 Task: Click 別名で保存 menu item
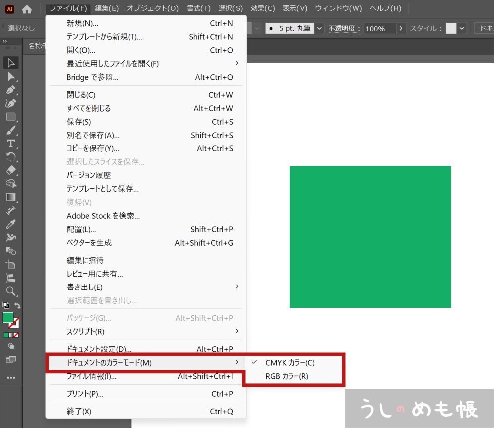tap(93, 135)
